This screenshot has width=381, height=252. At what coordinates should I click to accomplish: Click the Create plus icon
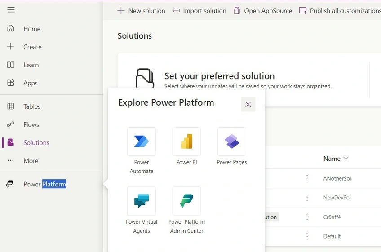coord(10,46)
